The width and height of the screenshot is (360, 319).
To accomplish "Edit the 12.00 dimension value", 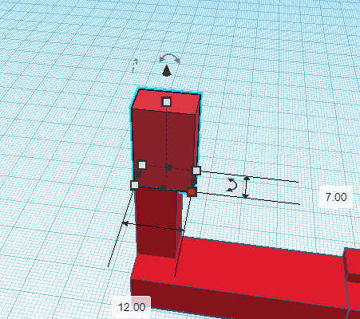I will (x=132, y=307).
